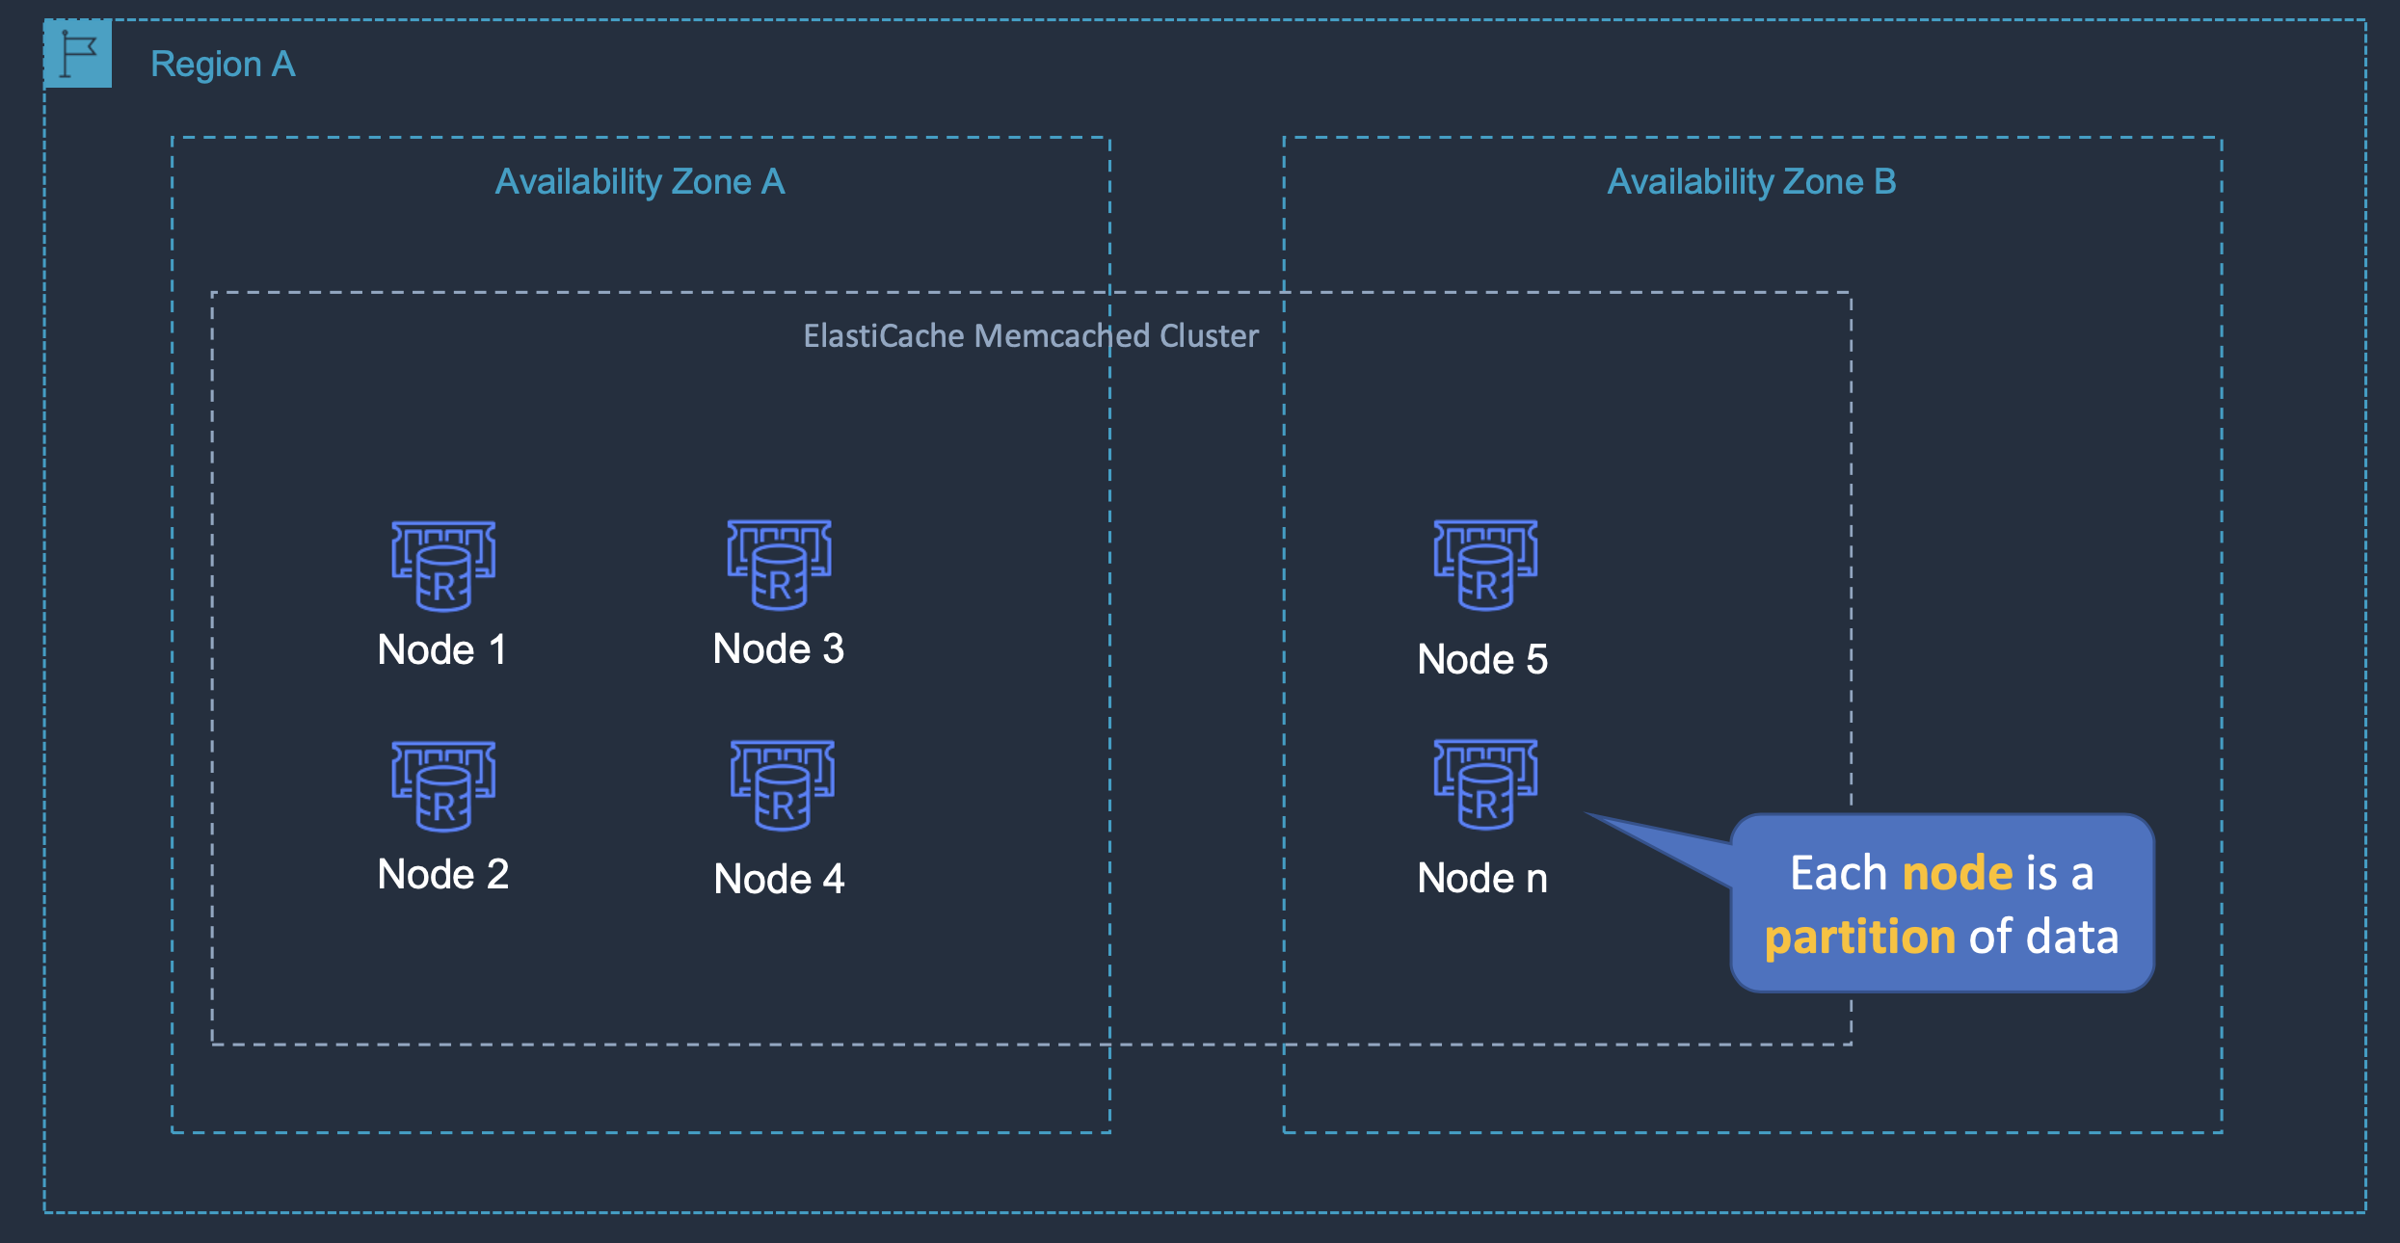Screen dimensions: 2400x1243
Task: Click the Region A label
Action: [223, 65]
